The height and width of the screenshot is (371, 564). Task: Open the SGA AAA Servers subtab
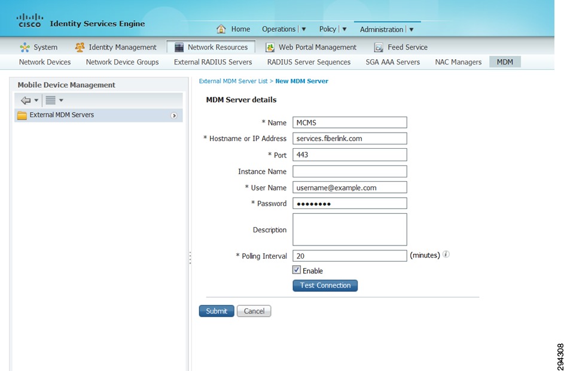click(393, 62)
